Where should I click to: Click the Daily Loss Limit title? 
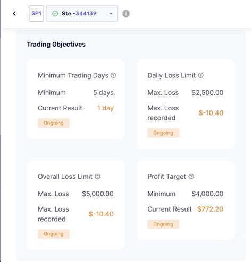coord(172,75)
